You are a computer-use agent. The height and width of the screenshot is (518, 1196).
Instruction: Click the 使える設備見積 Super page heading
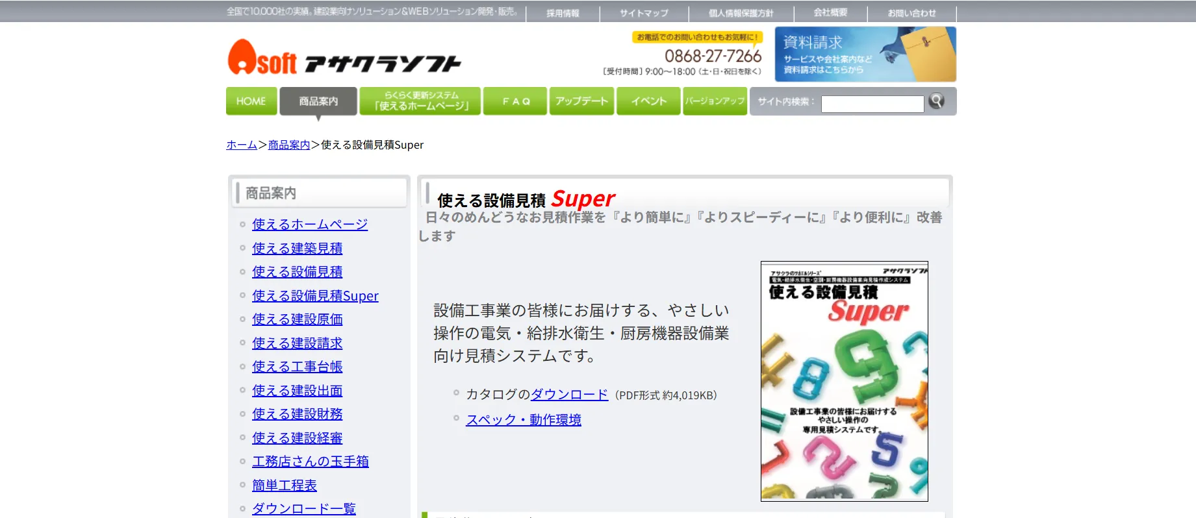point(526,199)
